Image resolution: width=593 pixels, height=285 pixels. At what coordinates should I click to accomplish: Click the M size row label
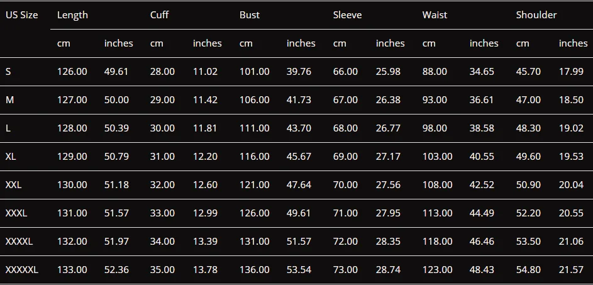coord(9,100)
